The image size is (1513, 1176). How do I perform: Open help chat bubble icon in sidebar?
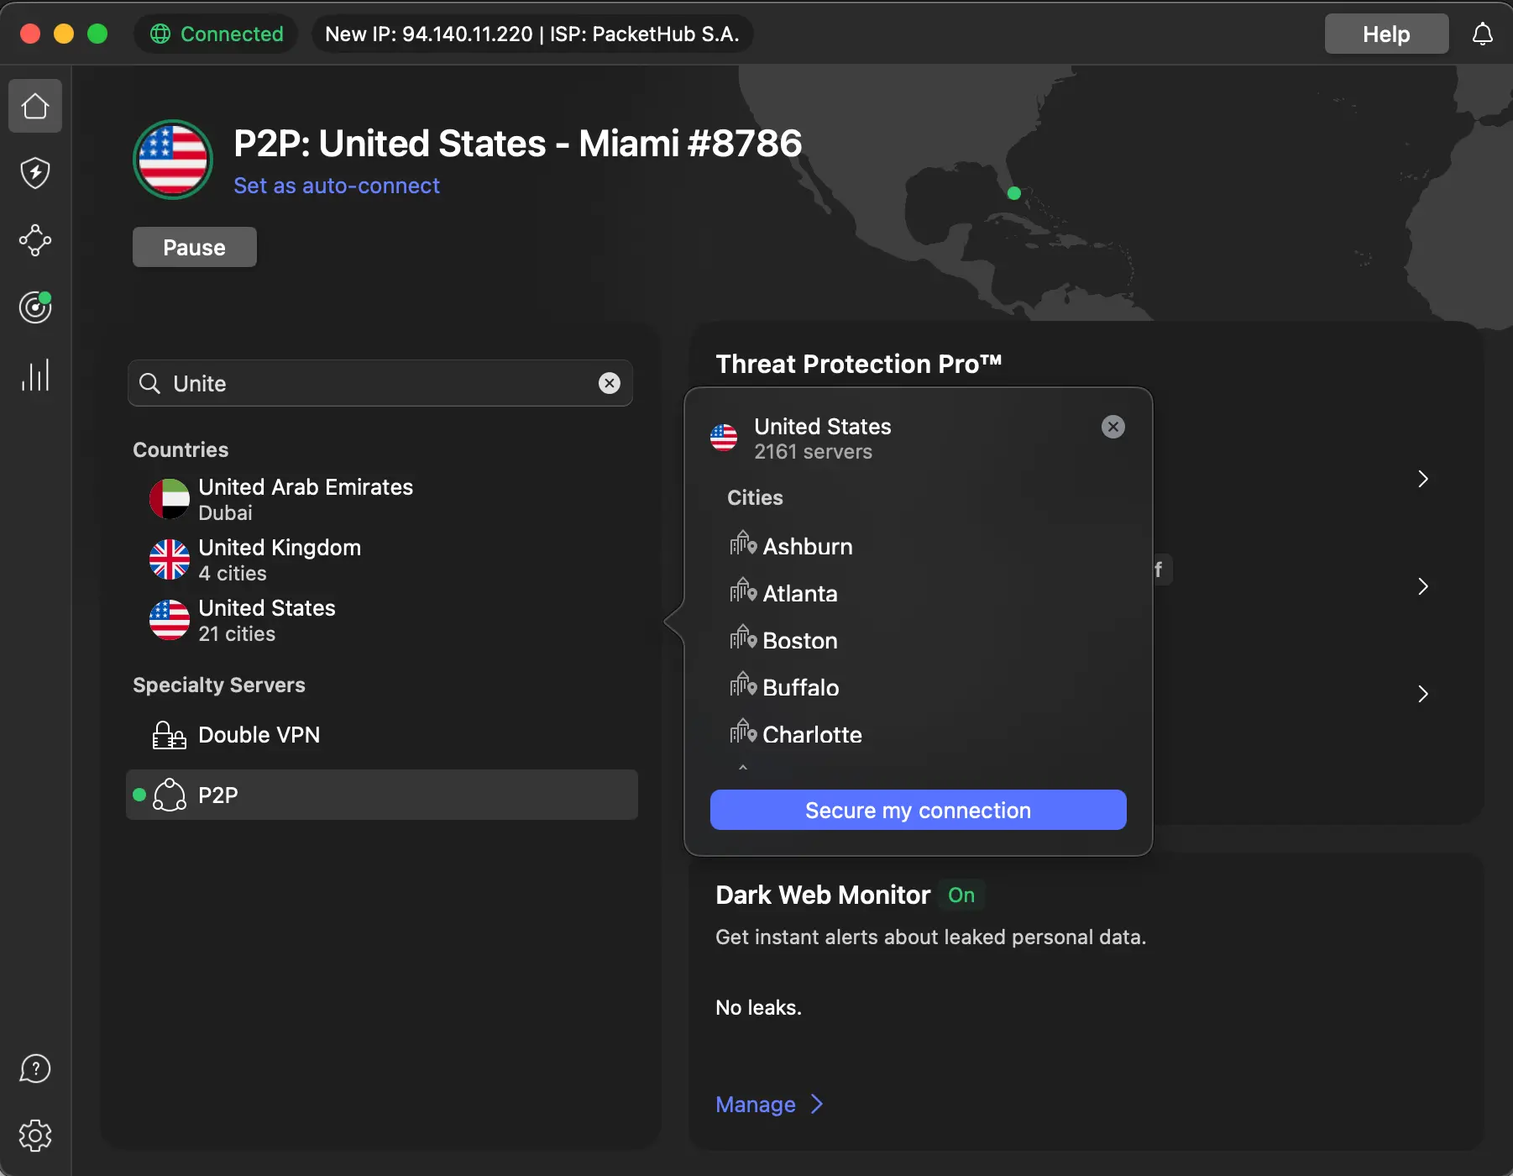point(35,1068)
